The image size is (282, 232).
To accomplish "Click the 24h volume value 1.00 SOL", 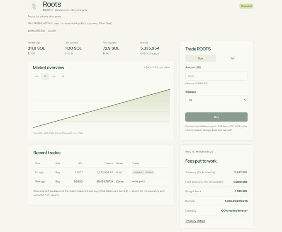I will [73, 48].
